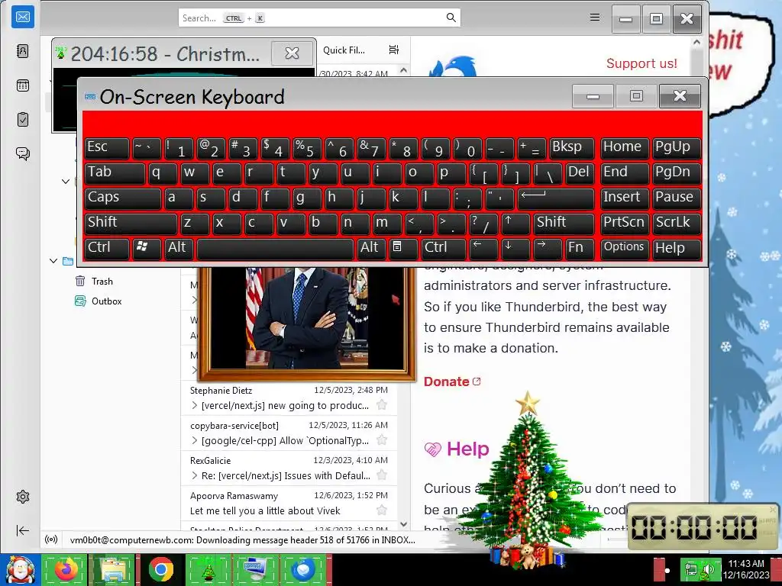Image resolution: width=782 pixels, height=586 pixels.
Task: Click the on-screen right arrow key
Action: tap(547, 248)
